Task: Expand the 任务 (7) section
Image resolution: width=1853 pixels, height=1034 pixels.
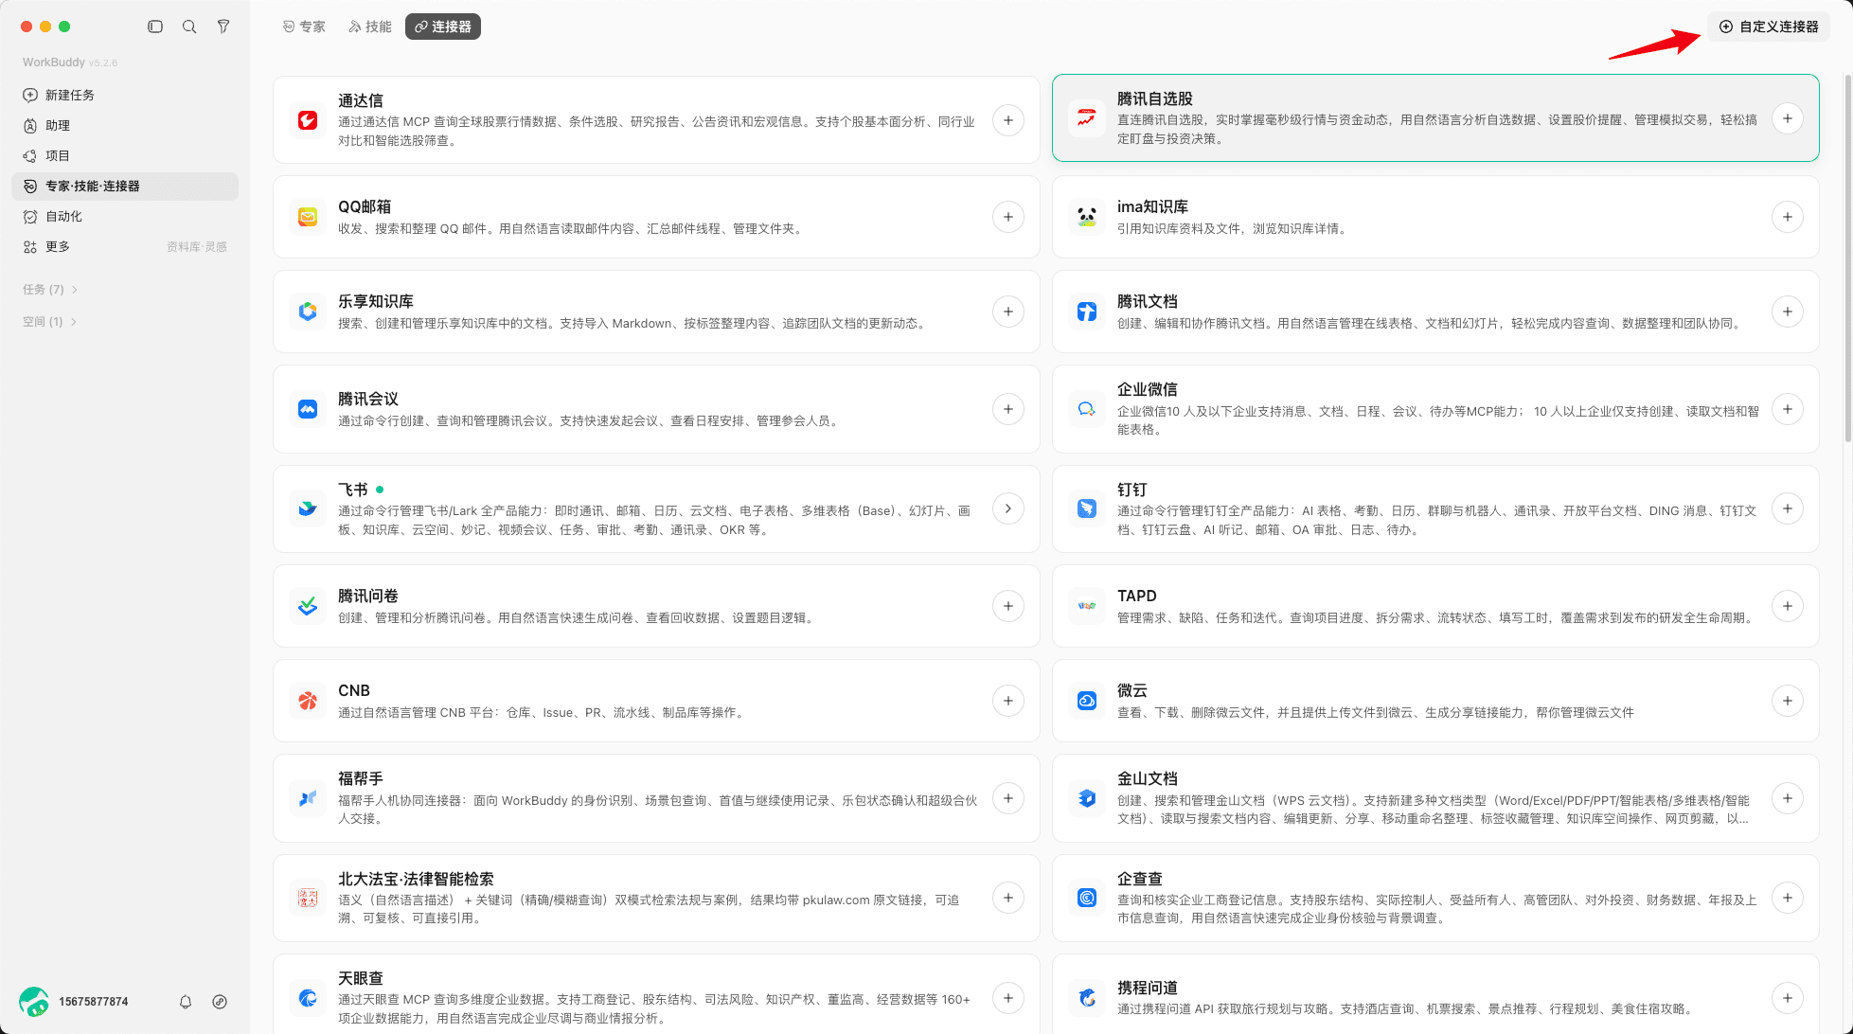Action: [x=50, y=290]
